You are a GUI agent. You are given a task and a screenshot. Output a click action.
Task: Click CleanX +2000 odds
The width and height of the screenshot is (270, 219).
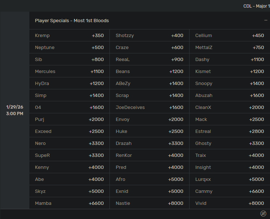point(229,108)
